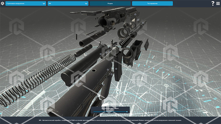The width and height of the screenshot is (221, 124).
Task: Open the hamburger menu
Action: point(218,3)
